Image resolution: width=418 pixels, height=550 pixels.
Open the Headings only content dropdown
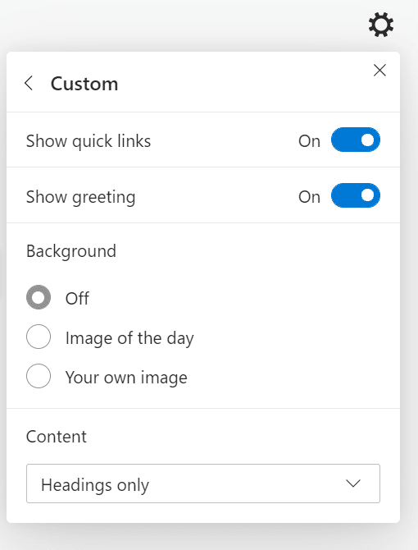(x=203, y=484)
